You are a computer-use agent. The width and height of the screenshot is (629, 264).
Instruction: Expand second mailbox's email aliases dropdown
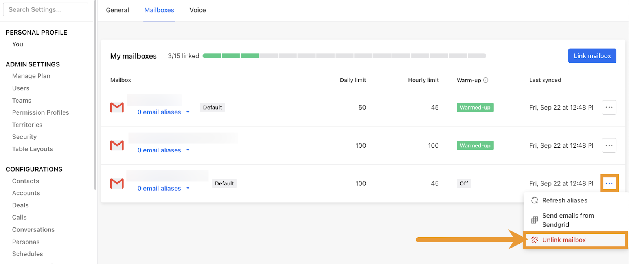coord(188,150)
